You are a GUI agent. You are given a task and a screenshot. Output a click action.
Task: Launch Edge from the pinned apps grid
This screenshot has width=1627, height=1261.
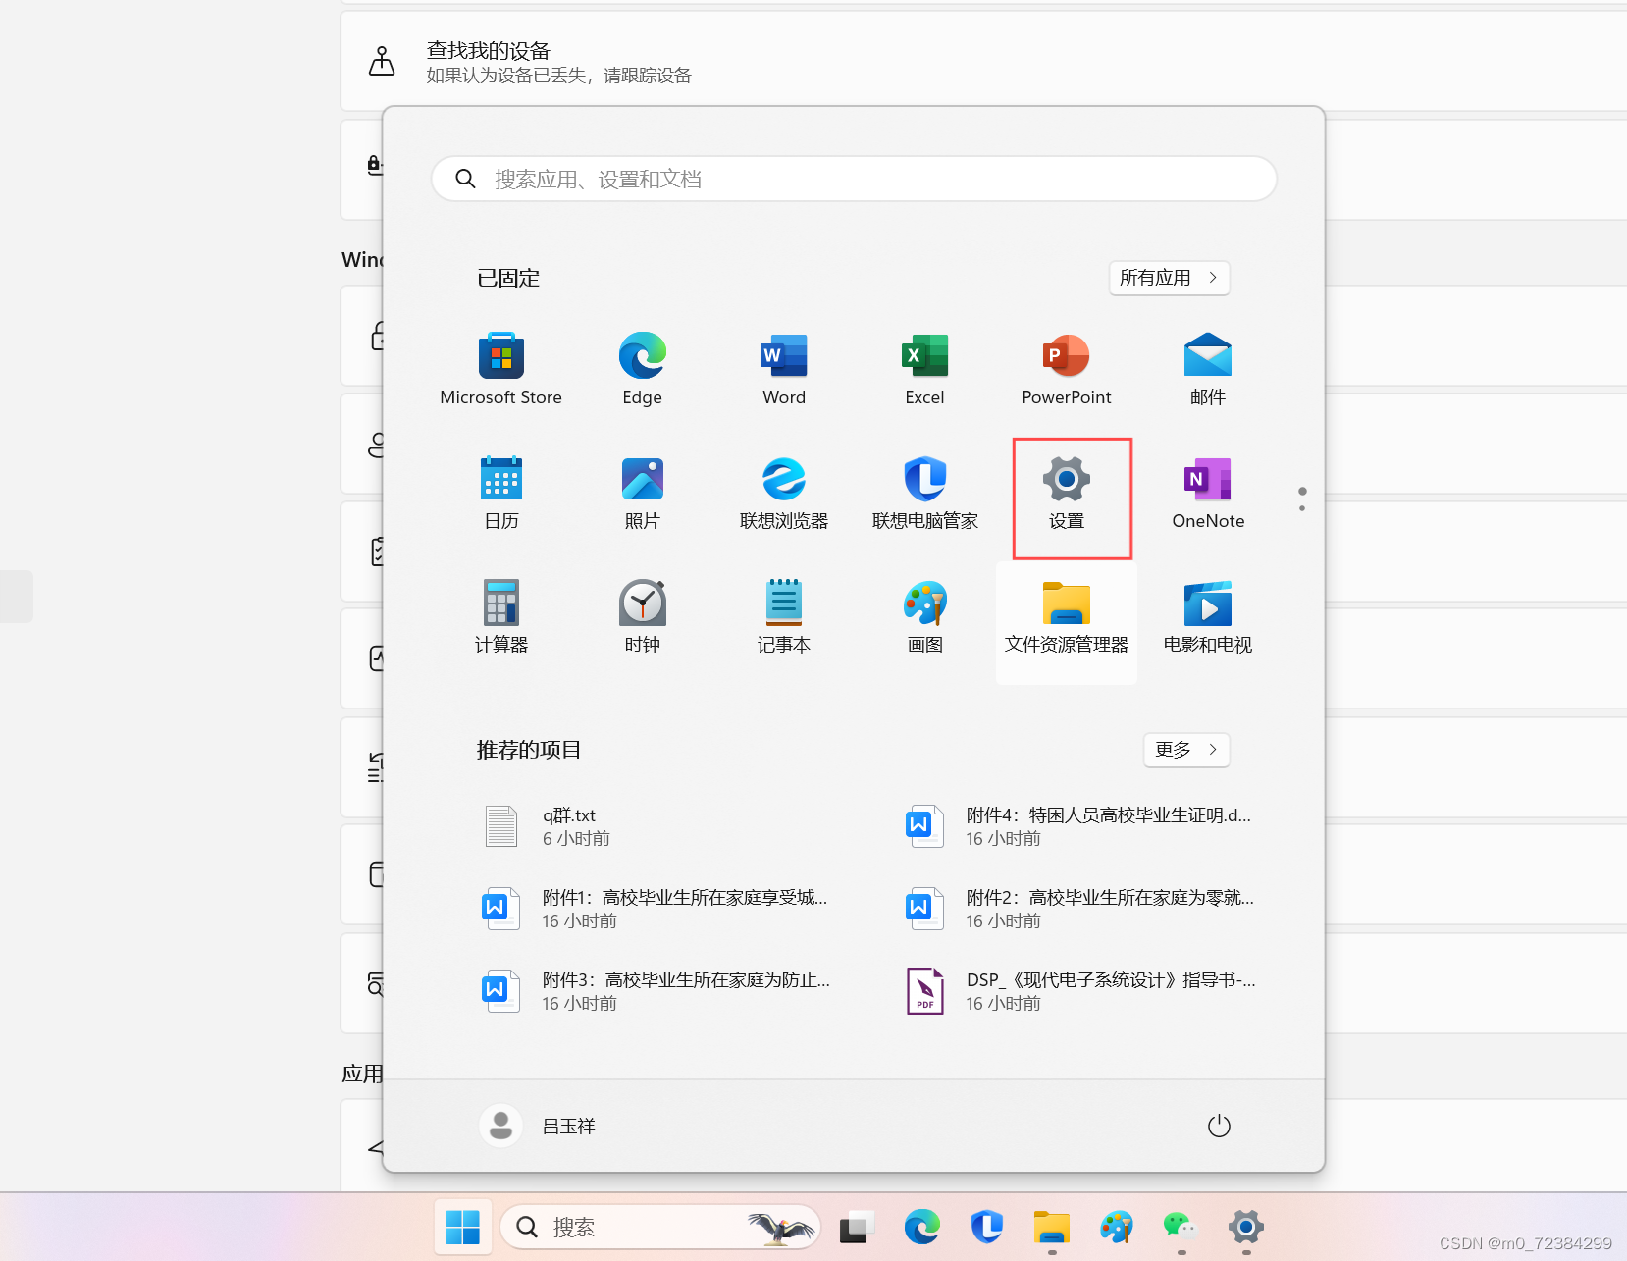pyautogui.click(x=642, y=370)
